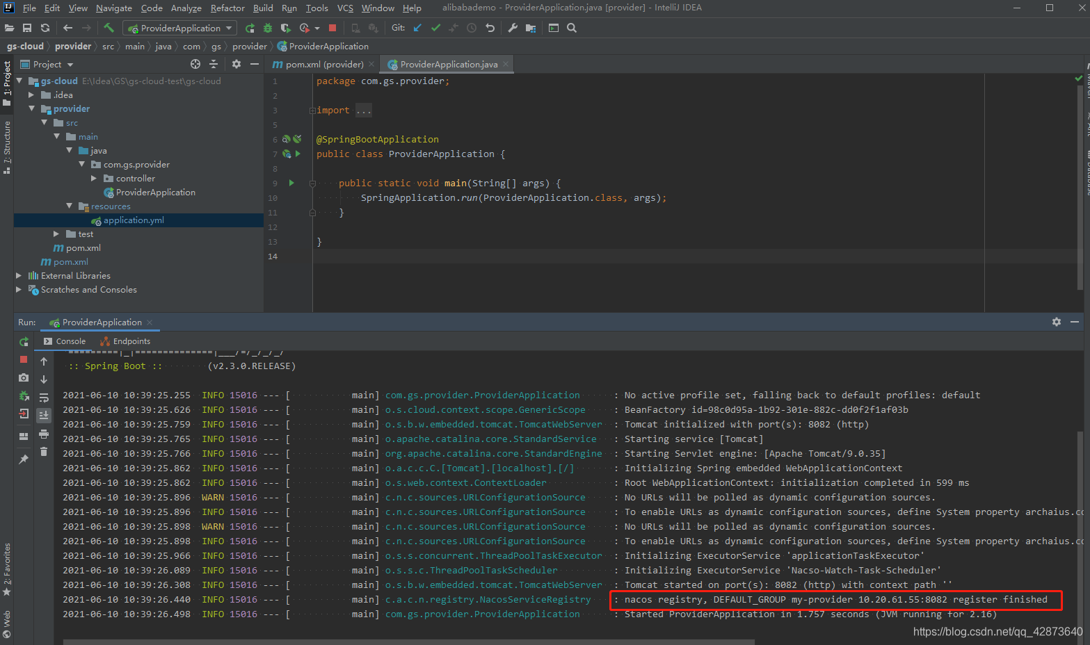Clear console with the trash icon
This screenshot has height=645, width=1090.
point(44,452)
